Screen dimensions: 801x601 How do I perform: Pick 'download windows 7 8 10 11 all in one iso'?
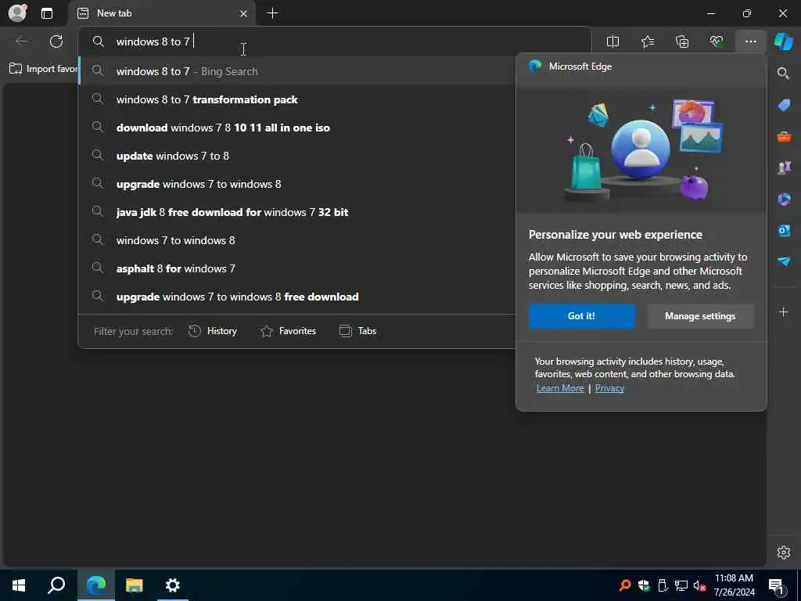click(296, 128)
